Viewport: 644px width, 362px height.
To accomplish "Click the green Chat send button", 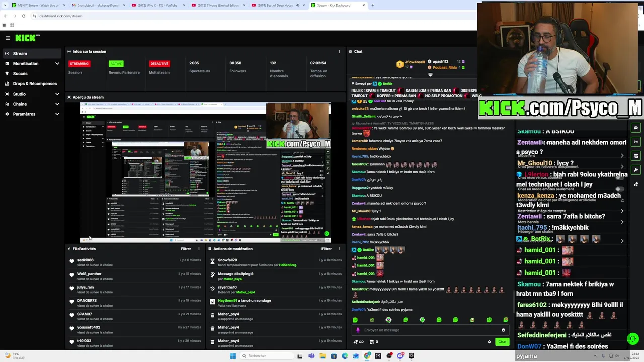I will [x=502, y=342].
